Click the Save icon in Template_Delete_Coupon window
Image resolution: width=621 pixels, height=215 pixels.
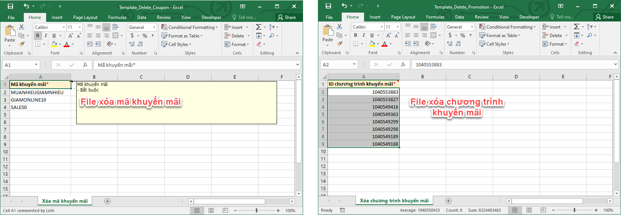(x=10, y=6)
